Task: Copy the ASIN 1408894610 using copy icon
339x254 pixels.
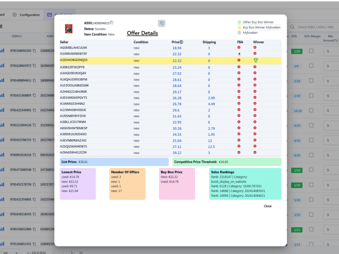Action: pos(112,23)
